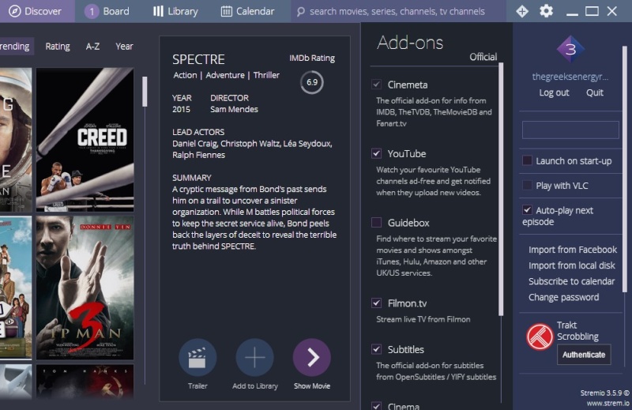Toggle the Cinemeta add-on checkbox
632x410 pixels.
377,85
